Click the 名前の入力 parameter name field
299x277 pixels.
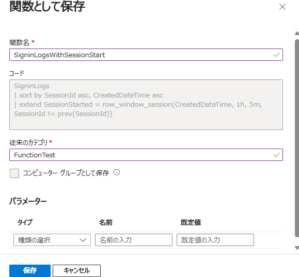(x=134, y=240)
